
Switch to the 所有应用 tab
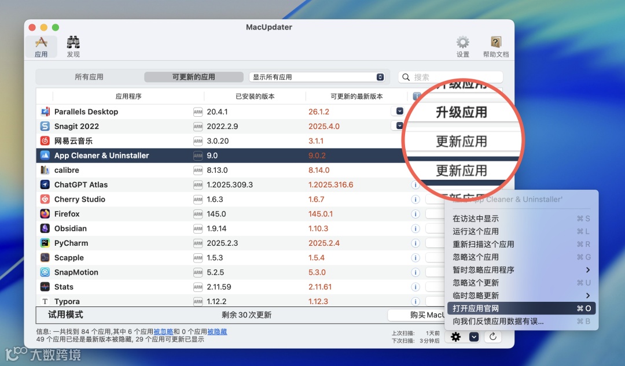pos(89,77)
